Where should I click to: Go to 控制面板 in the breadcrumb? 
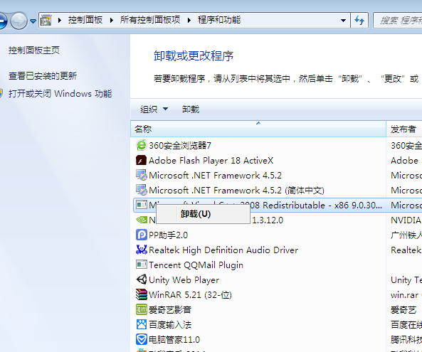[85, 20]
